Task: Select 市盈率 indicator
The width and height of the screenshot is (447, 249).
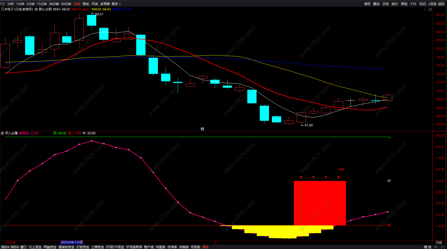Action: (x=161, y=247)
